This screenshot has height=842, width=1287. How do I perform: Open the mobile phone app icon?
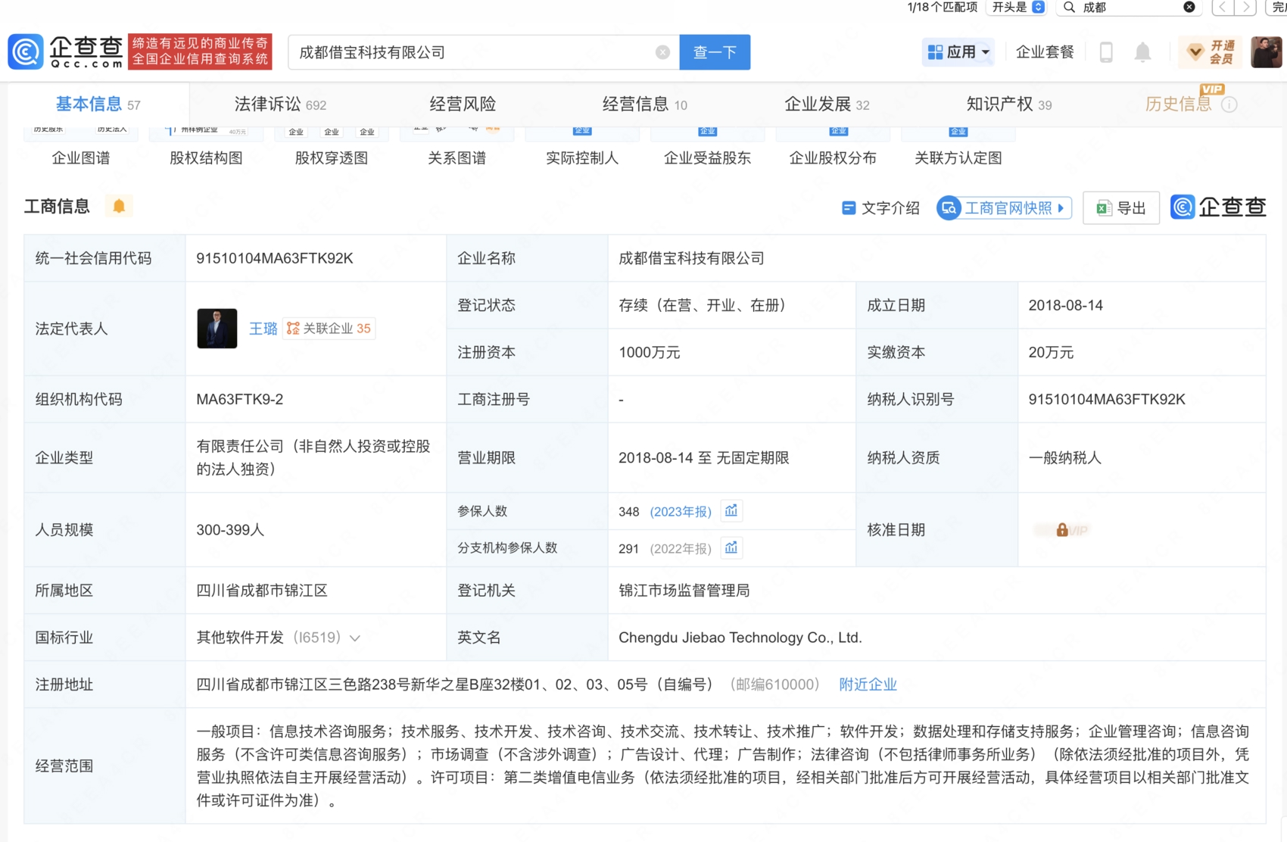pyautogui.click(x=1106, y=52)
